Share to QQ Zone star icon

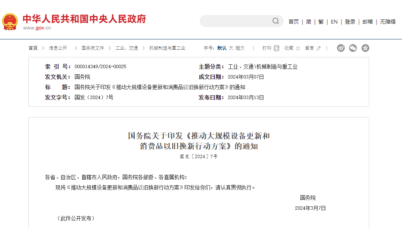(365, 48)
